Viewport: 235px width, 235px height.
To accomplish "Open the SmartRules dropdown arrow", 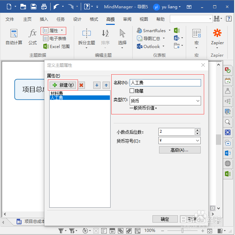I will tap(169, 30).
